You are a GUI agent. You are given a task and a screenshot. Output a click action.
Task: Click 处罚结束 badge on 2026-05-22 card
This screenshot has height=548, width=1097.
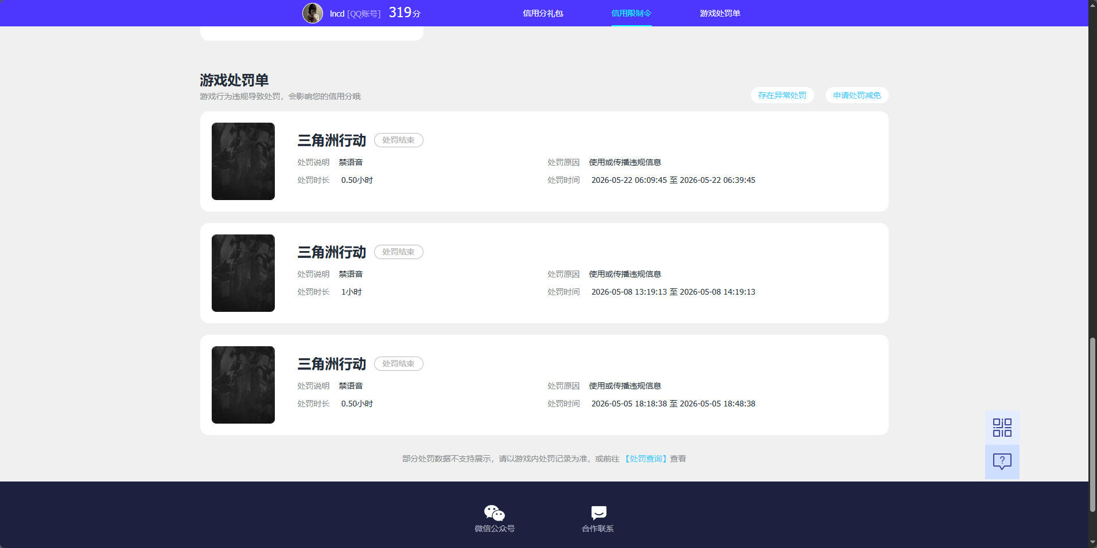(x=399, y=140)
